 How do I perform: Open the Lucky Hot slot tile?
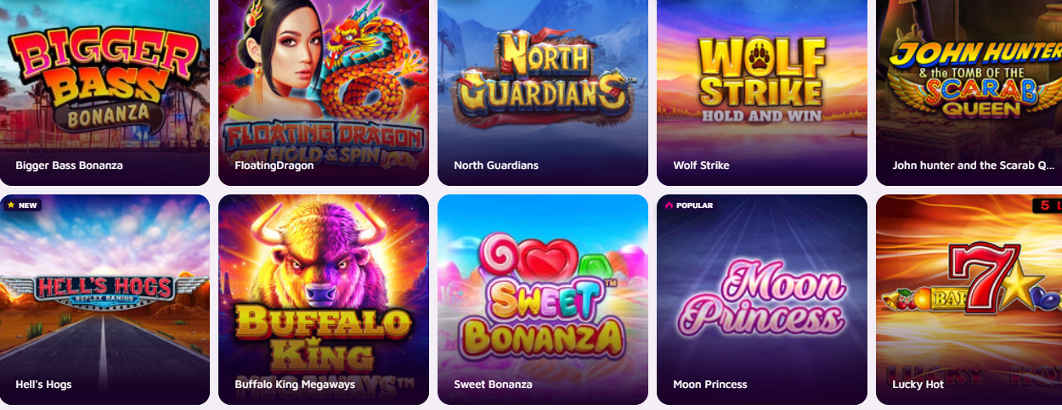coord(969,300)
